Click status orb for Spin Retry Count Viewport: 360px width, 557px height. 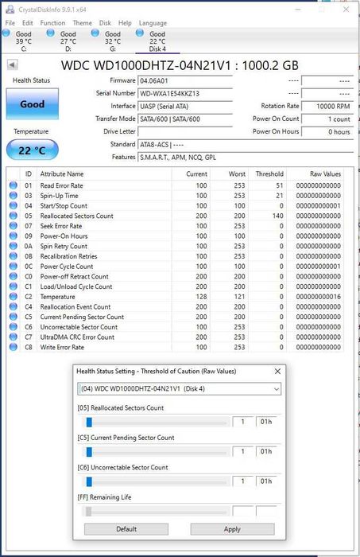pos(14,246)
